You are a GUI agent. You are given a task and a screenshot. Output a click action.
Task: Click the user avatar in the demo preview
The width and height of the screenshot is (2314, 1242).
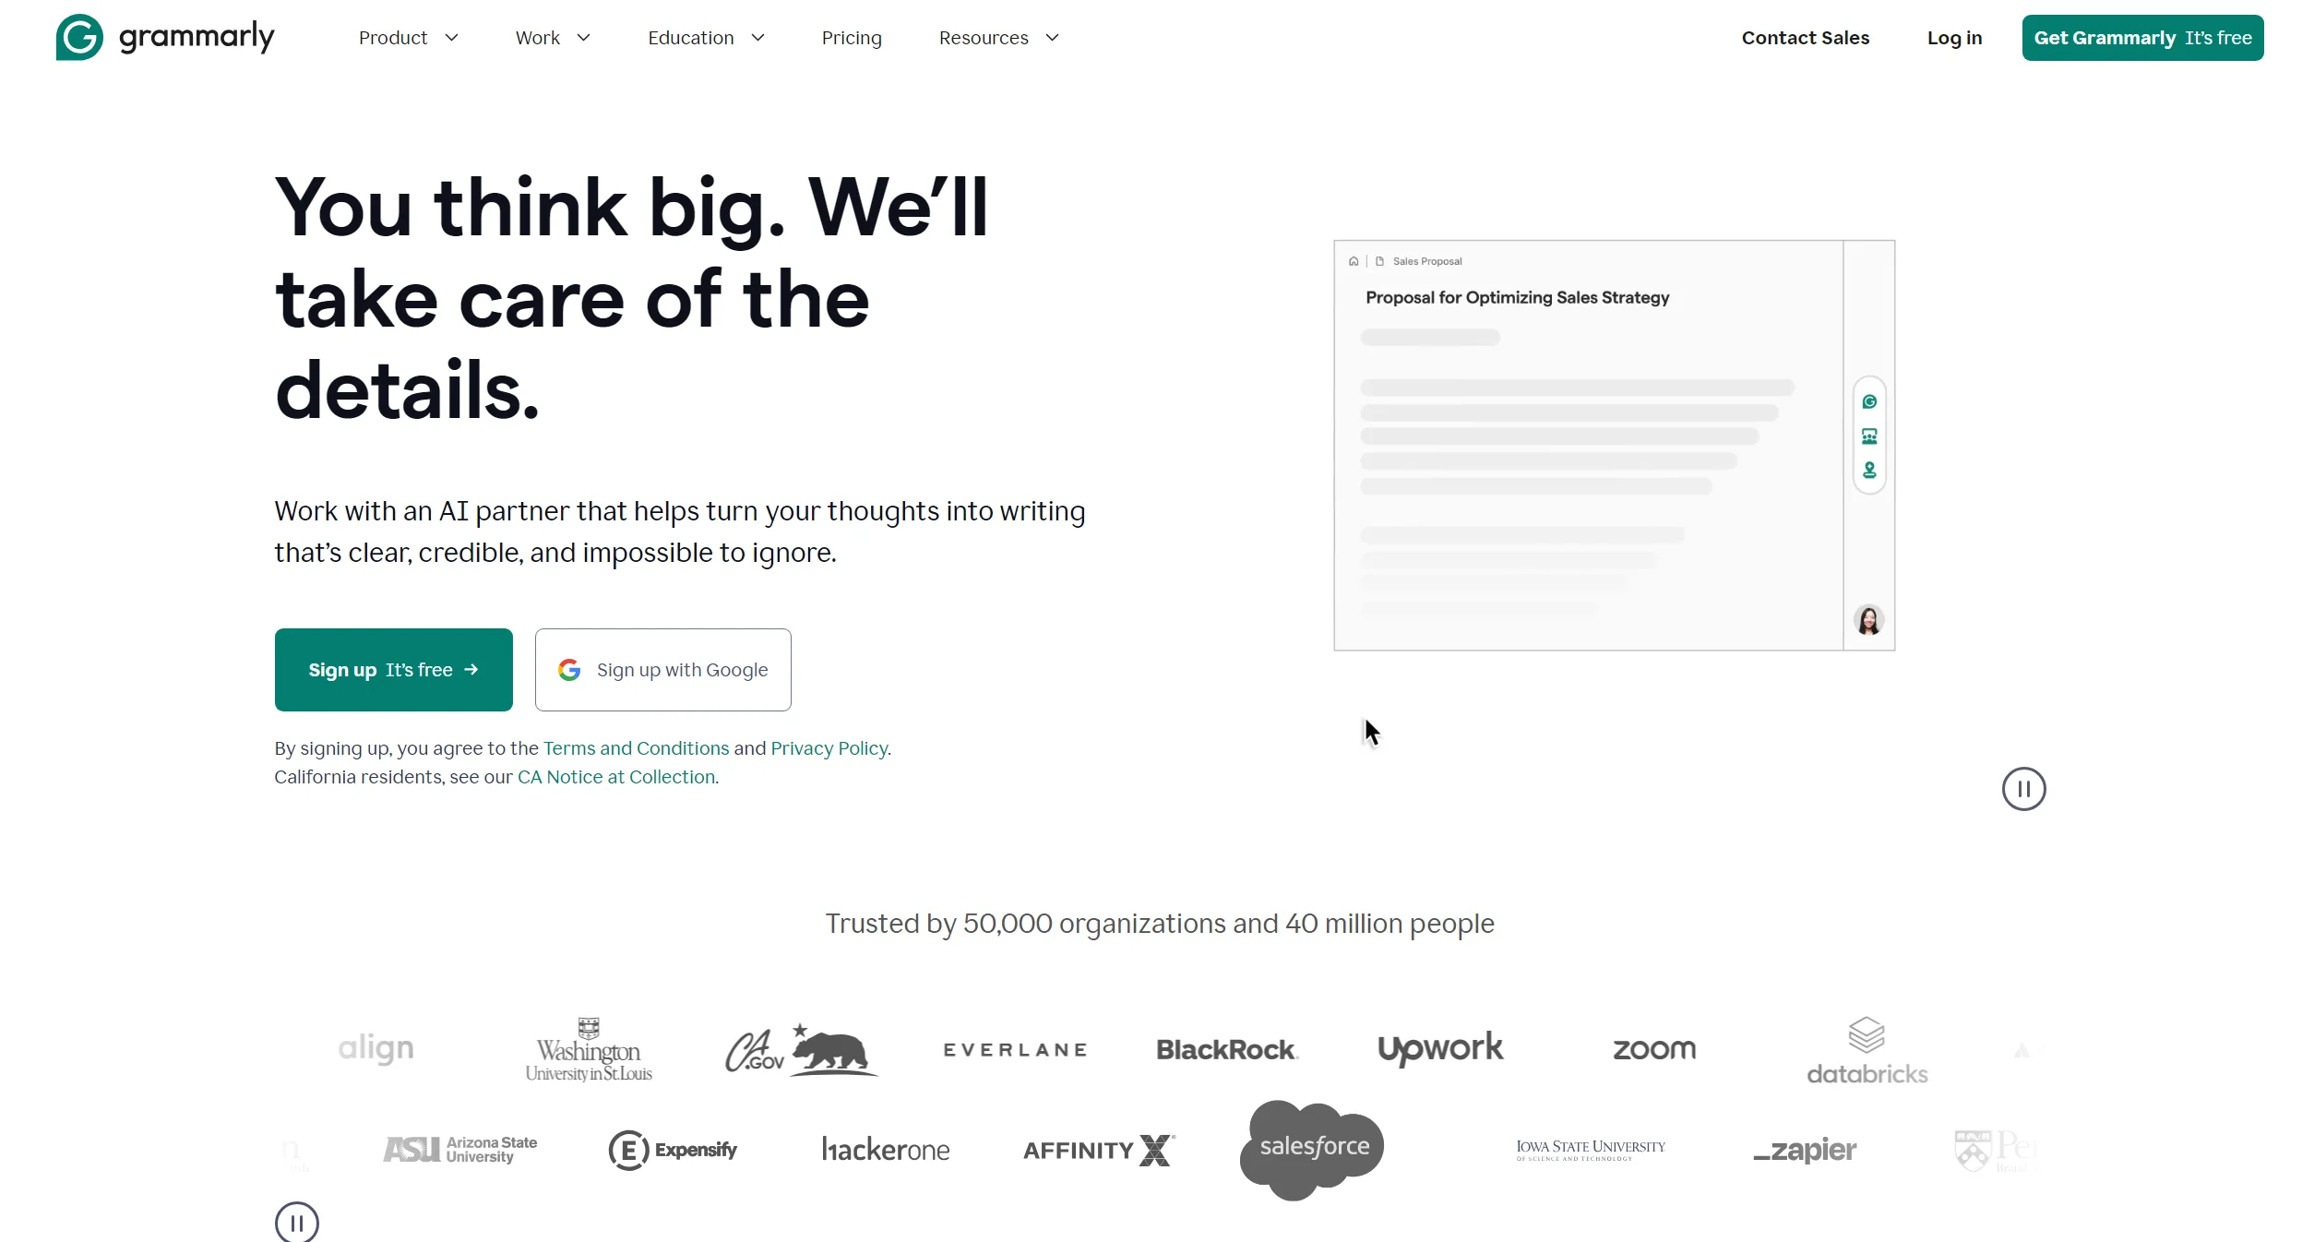[1869, 620]
